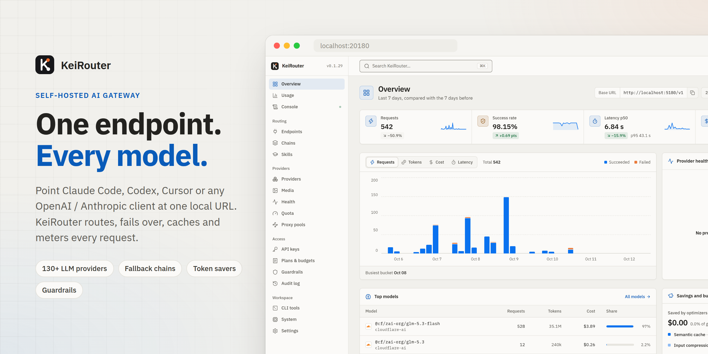This screenshot has width=708, height=354.
Task: Toggle the Succeeded legend series
Action: click(x=617, y=162)
